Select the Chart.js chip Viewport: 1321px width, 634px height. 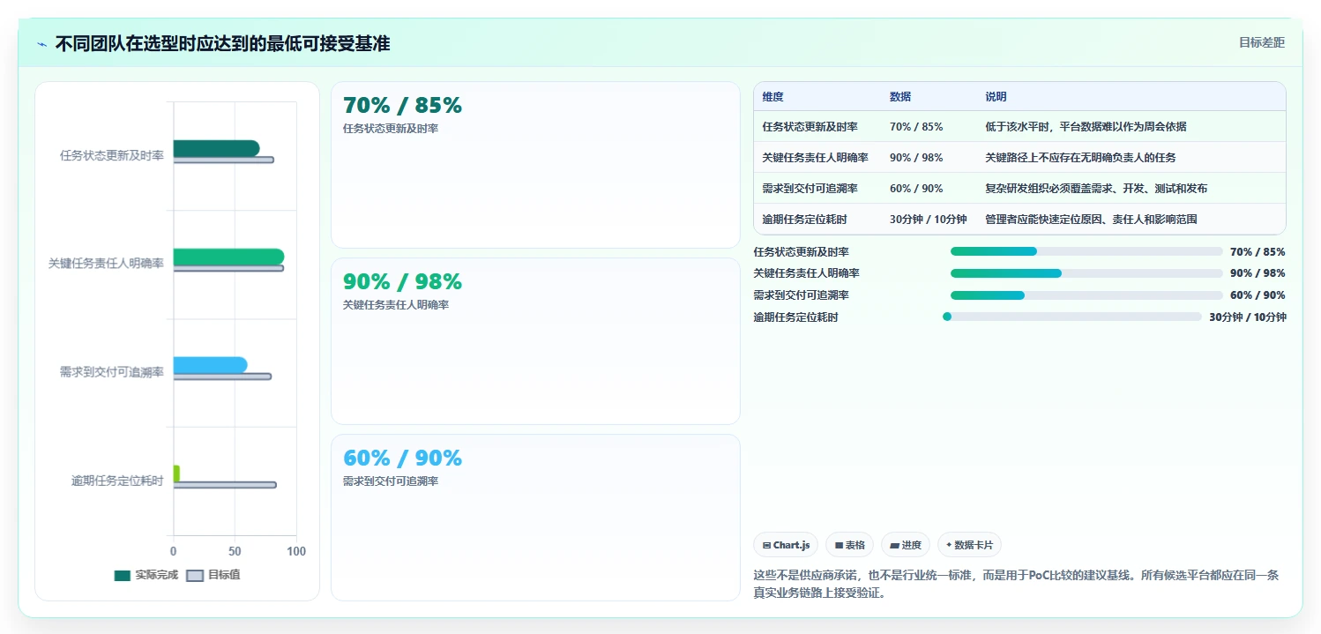tap(786, 545)
